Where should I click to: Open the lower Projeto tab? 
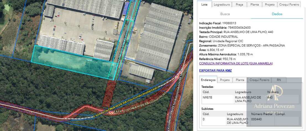coord(225,80)
